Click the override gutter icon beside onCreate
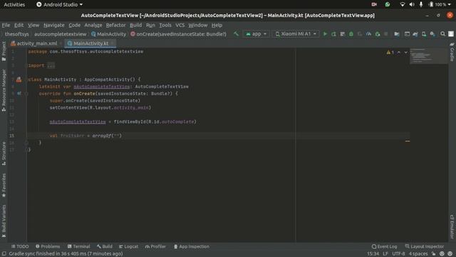The image size is (456, 257). 19,94
